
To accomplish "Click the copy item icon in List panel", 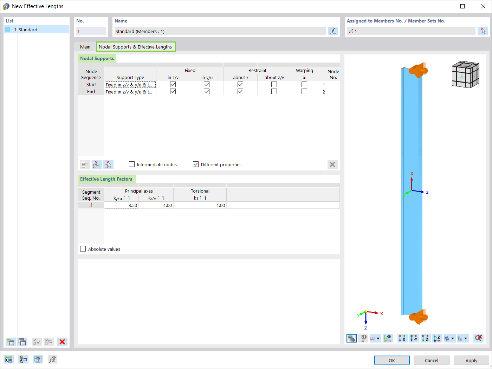I will point(22,342).
